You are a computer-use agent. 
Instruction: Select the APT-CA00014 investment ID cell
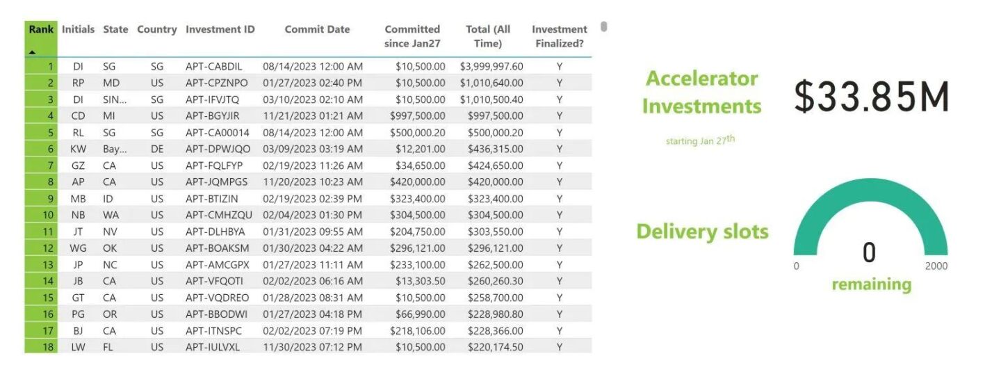(218, 133)
